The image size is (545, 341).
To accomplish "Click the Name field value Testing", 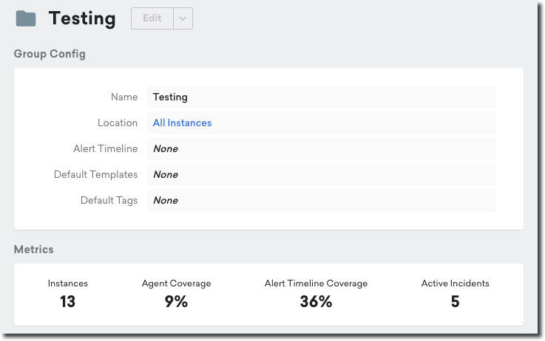I will (x=170, y=97).
